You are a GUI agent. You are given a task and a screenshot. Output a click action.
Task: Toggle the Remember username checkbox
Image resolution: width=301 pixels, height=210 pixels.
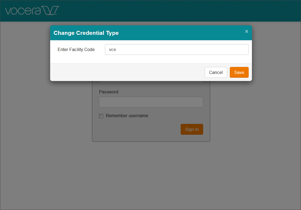[101, 116]
